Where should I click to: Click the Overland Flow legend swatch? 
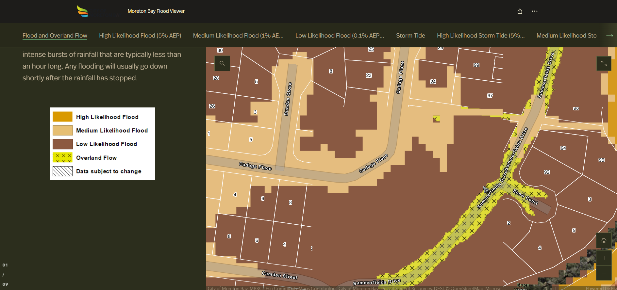(62, 157)
